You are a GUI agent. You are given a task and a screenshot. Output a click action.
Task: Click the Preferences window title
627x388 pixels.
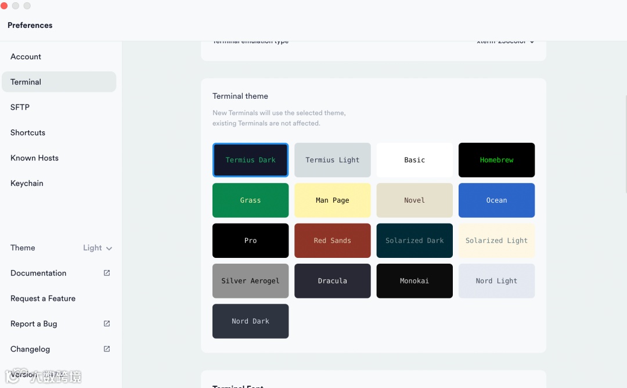pyautogui.click(x=30, y=25)
